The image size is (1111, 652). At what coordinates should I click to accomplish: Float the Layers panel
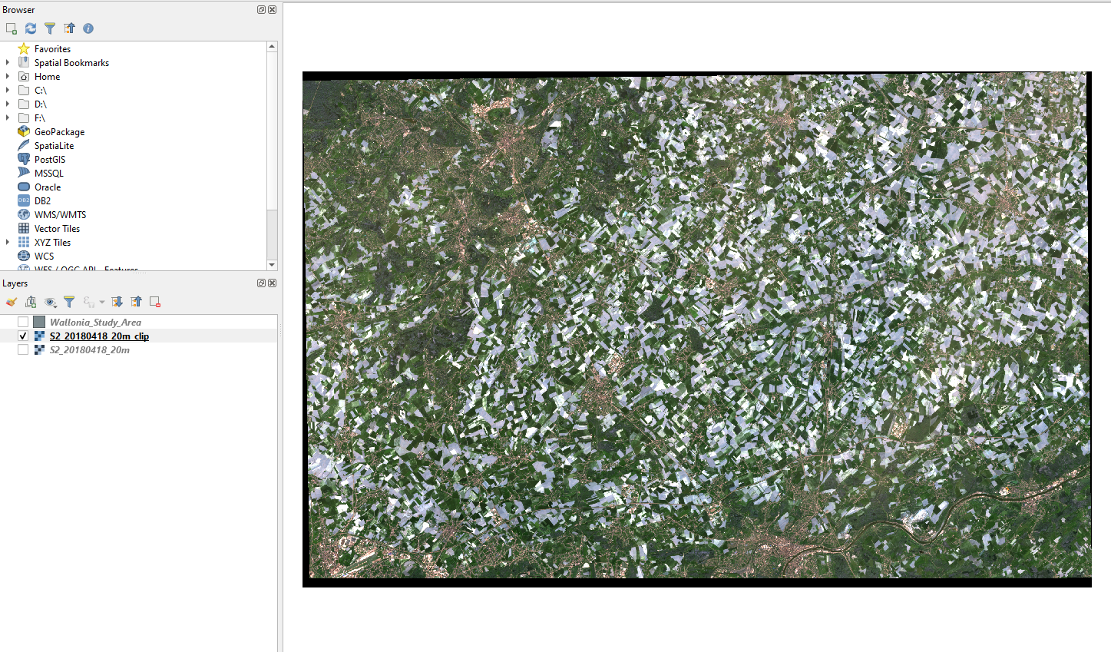[261, 283]
